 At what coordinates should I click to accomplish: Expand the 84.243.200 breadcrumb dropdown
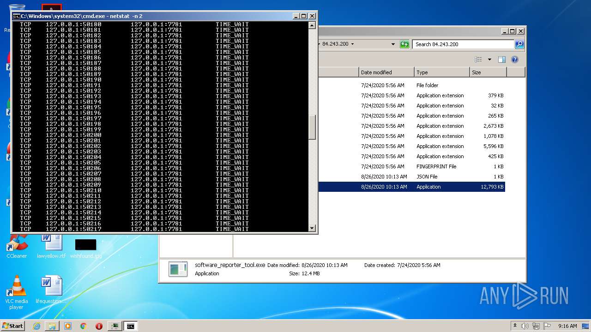point(352,44)
